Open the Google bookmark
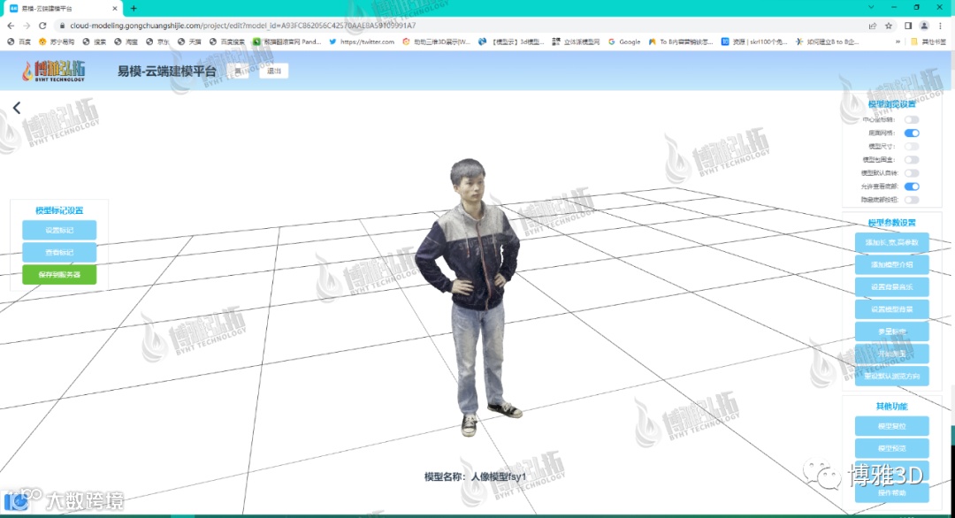Viewport: 955px width, 518px height. 624,42
